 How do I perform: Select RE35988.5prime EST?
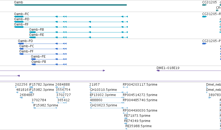click(126, 129)
